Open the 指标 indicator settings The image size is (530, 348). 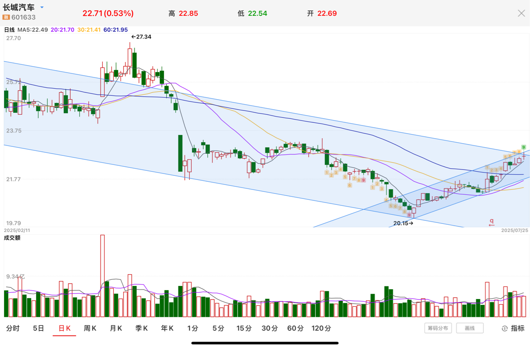513,328
